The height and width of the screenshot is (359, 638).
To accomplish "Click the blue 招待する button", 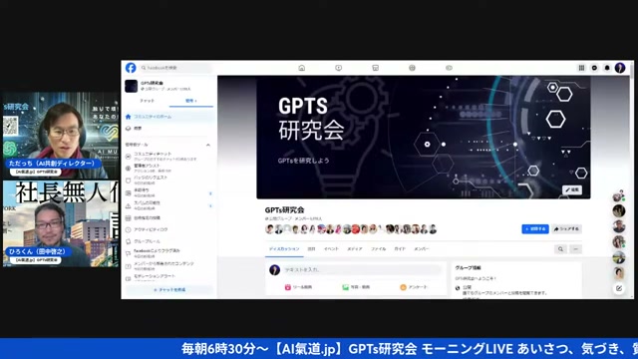I will (535, 229).
